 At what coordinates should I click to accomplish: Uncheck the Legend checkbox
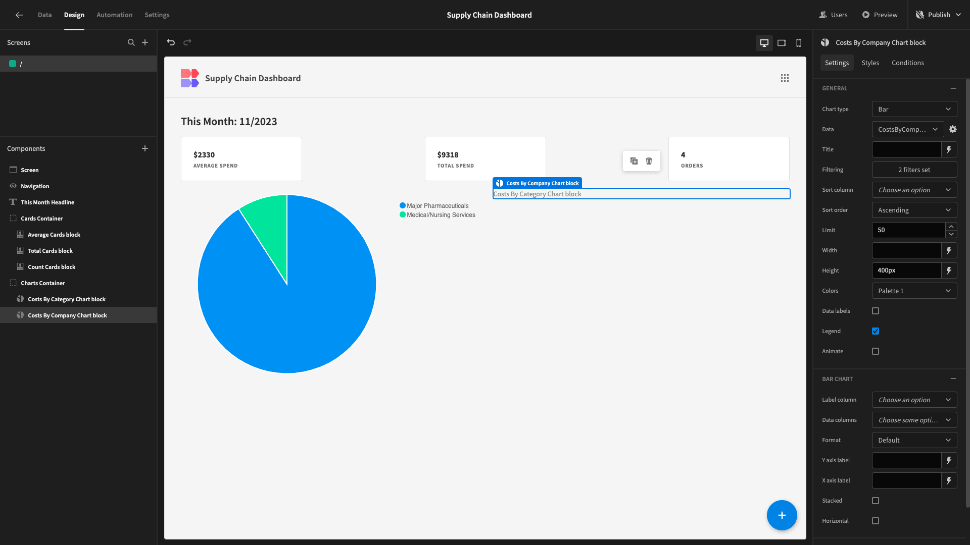(x=876, y=331)
